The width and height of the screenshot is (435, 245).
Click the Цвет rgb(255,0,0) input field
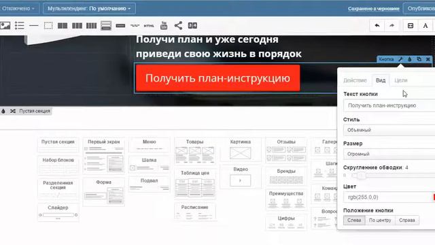(x=388, y=197)
